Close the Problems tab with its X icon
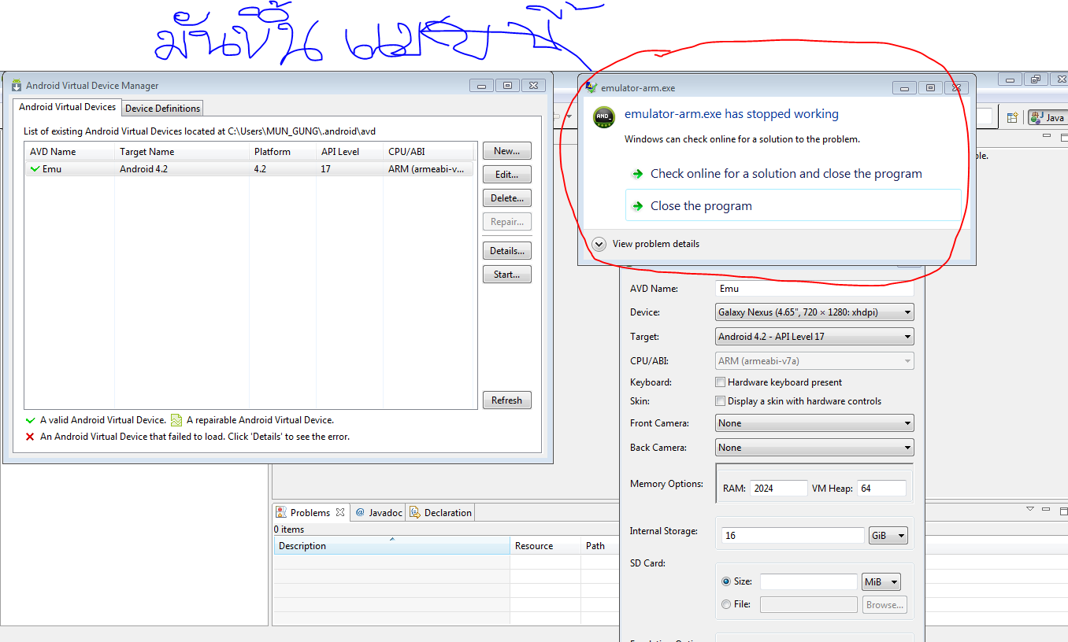Screen dimensions: 1068x642 pyautogui.click(x=340, y=512)
